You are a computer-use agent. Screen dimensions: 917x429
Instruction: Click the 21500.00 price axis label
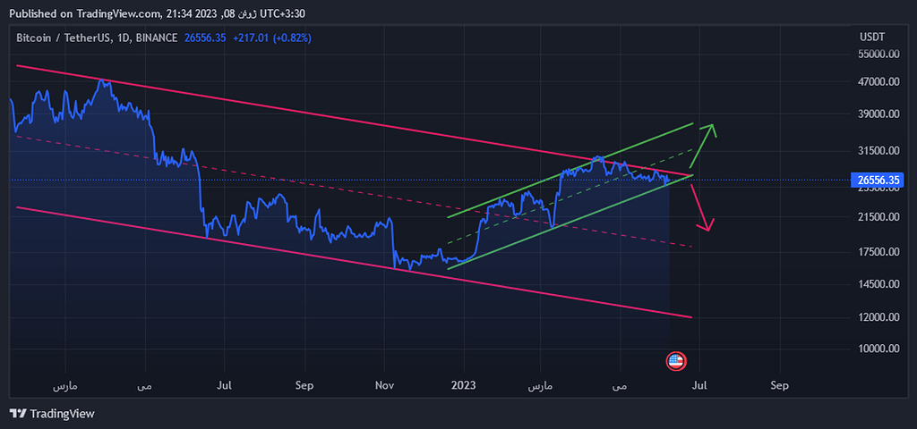(877, 217)
